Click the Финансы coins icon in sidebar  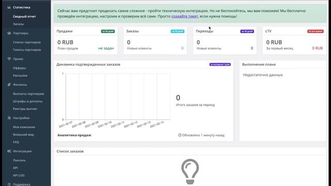click(9, 85)
